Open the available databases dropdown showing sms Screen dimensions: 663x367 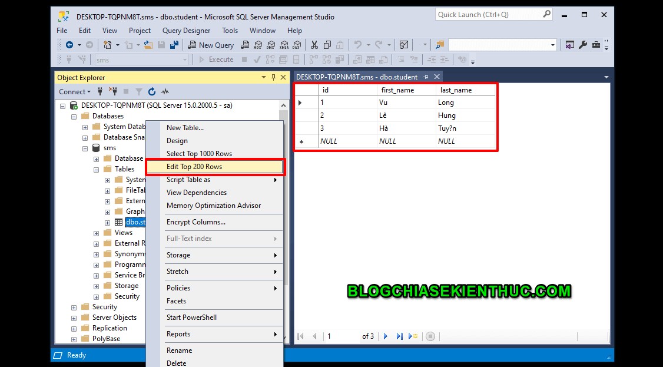tap(184, 59)
